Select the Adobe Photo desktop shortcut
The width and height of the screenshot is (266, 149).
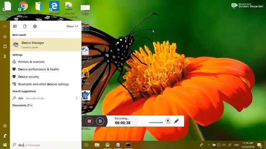pos(7,9)
